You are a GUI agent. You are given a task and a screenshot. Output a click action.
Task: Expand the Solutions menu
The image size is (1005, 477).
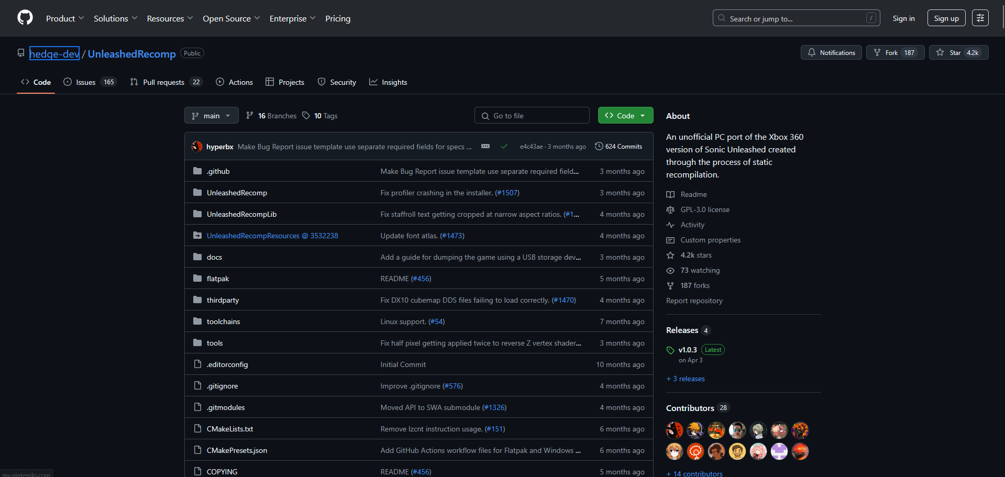tap(115, 18)
